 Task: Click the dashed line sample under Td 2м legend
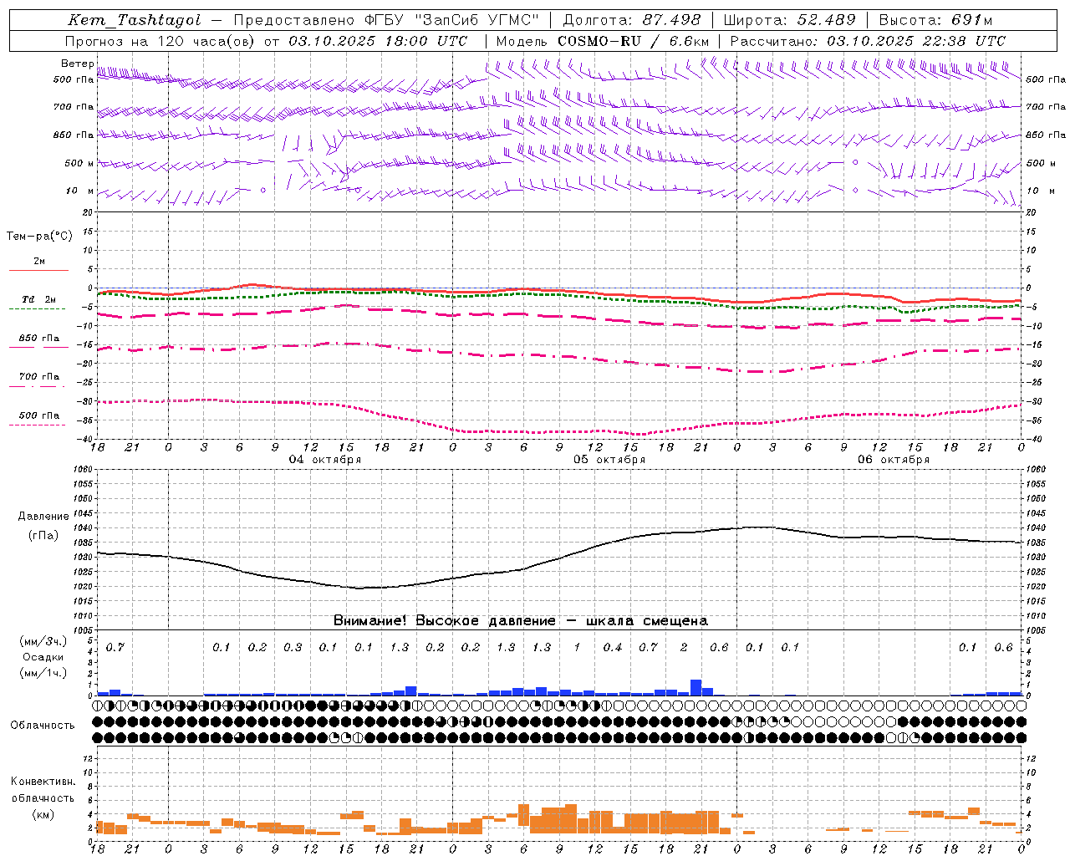pyautogui.click(x=37, y=309)
